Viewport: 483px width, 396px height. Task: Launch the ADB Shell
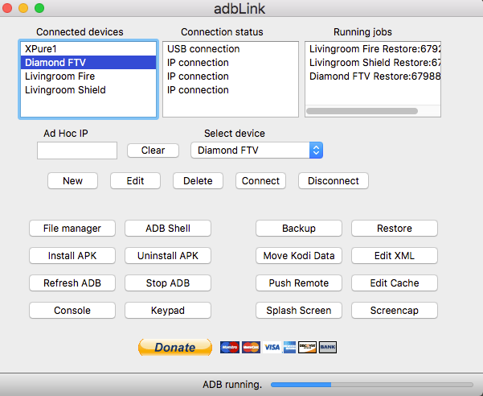pos(168,229)
